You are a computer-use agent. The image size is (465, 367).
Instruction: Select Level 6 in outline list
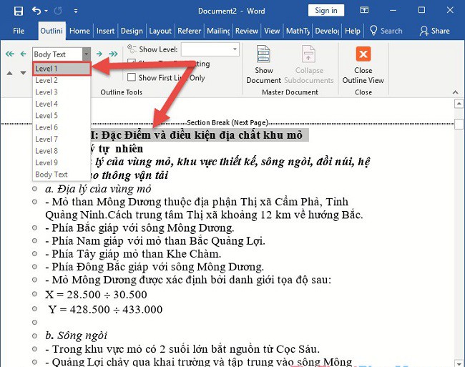click(62, 127)
